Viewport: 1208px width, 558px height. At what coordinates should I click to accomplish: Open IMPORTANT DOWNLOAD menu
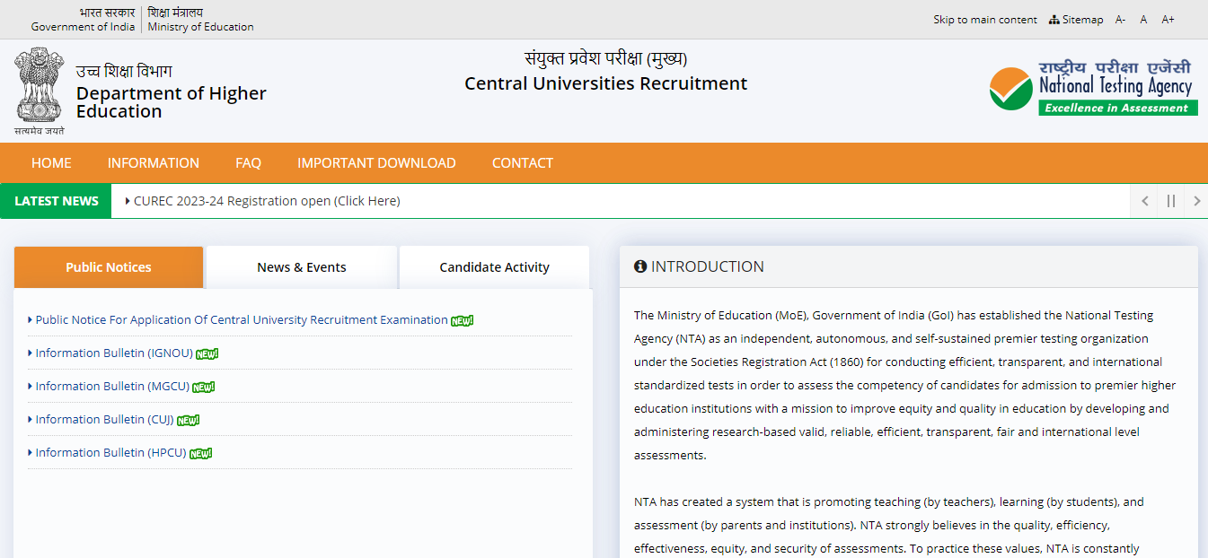click(376, 163)
